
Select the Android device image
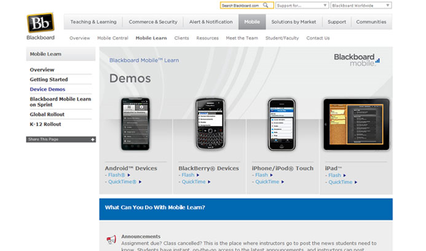coord(135,124)
